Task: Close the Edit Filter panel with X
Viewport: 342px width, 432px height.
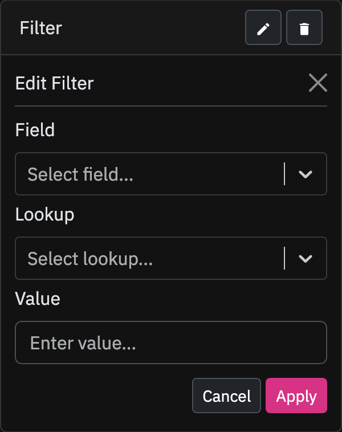Action: (317, 83)
